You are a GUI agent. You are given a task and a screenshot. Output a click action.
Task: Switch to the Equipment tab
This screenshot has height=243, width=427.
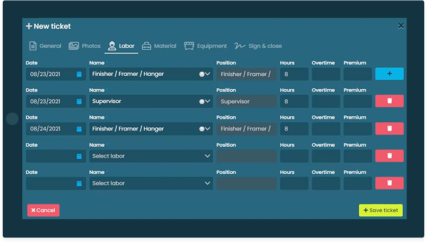(x=206, y=46)
